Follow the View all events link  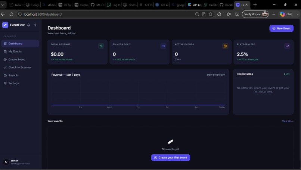coord(288,121)
